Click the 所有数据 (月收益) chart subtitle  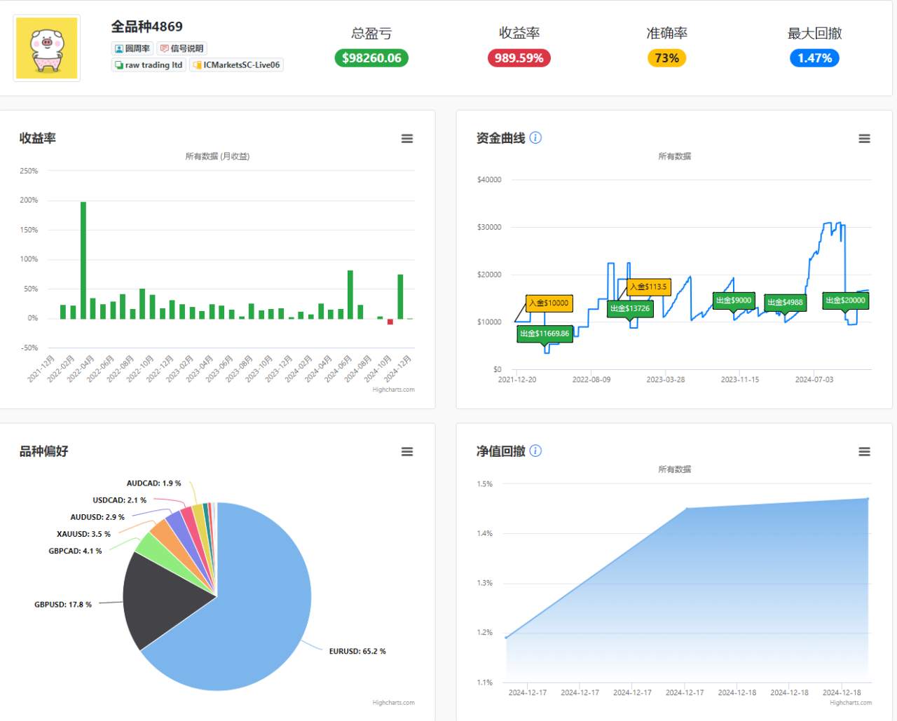coord(217,157)
